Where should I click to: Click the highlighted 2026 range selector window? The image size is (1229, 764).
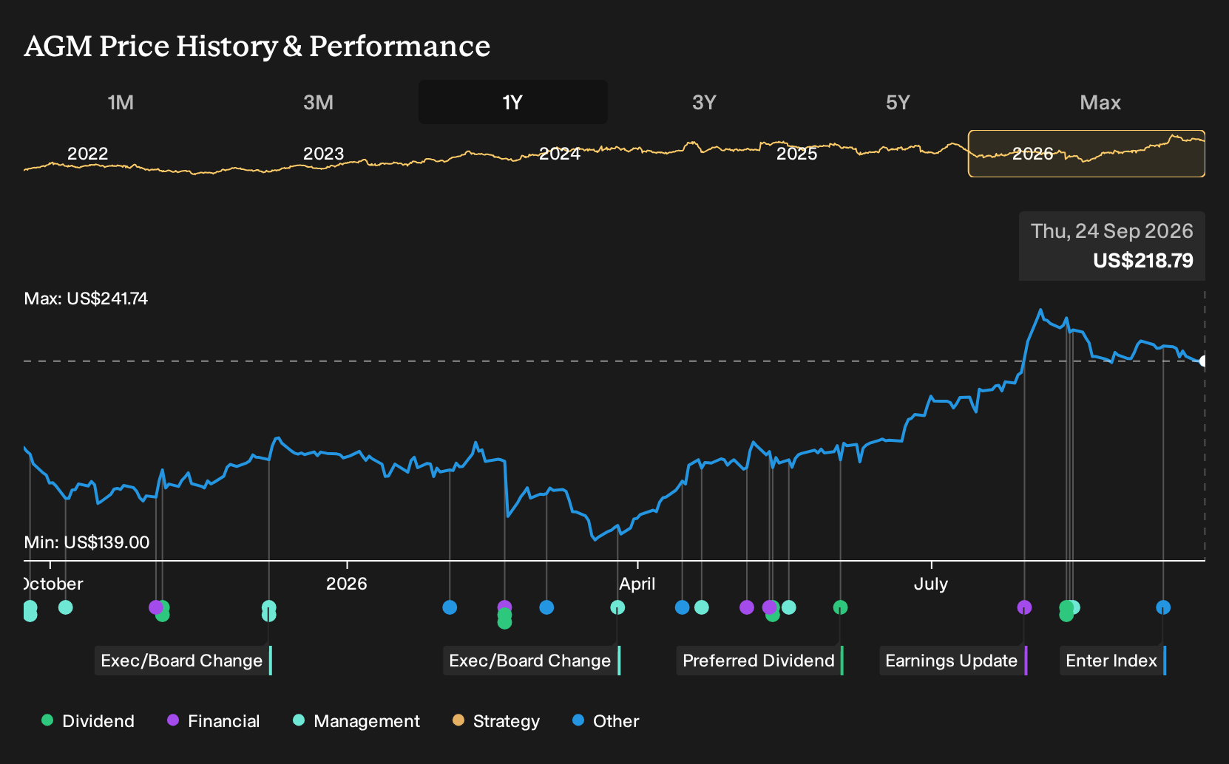click(1086, 154)
